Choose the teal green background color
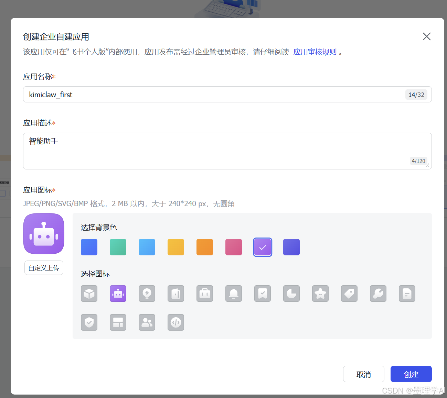 coord(118,247)
